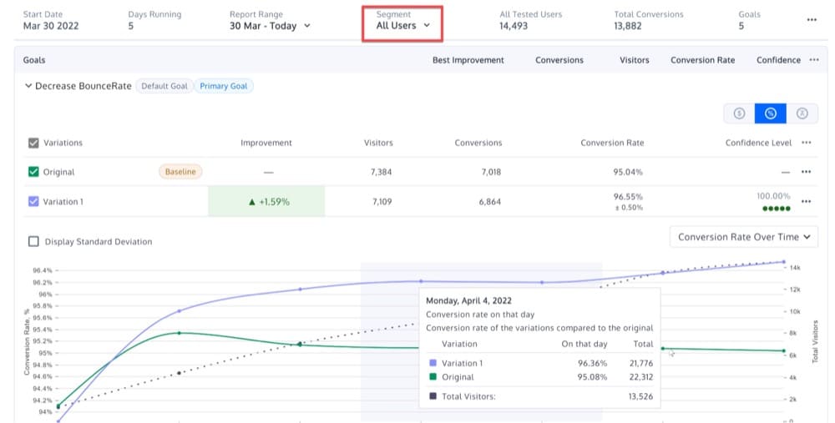Click the Primary Goal tag
The height and width of the screenshot is (423, 835).
[x=225, y=86]
